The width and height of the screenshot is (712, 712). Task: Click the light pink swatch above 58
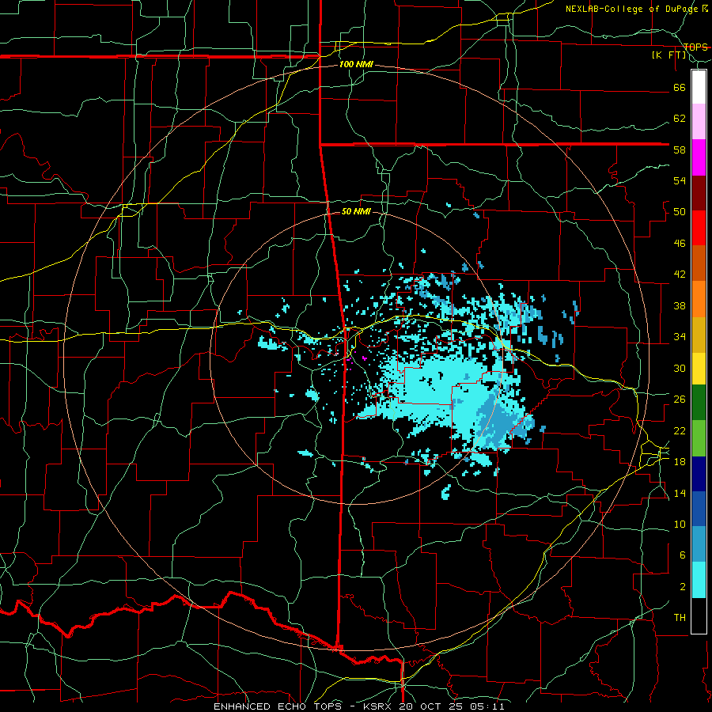699,122
